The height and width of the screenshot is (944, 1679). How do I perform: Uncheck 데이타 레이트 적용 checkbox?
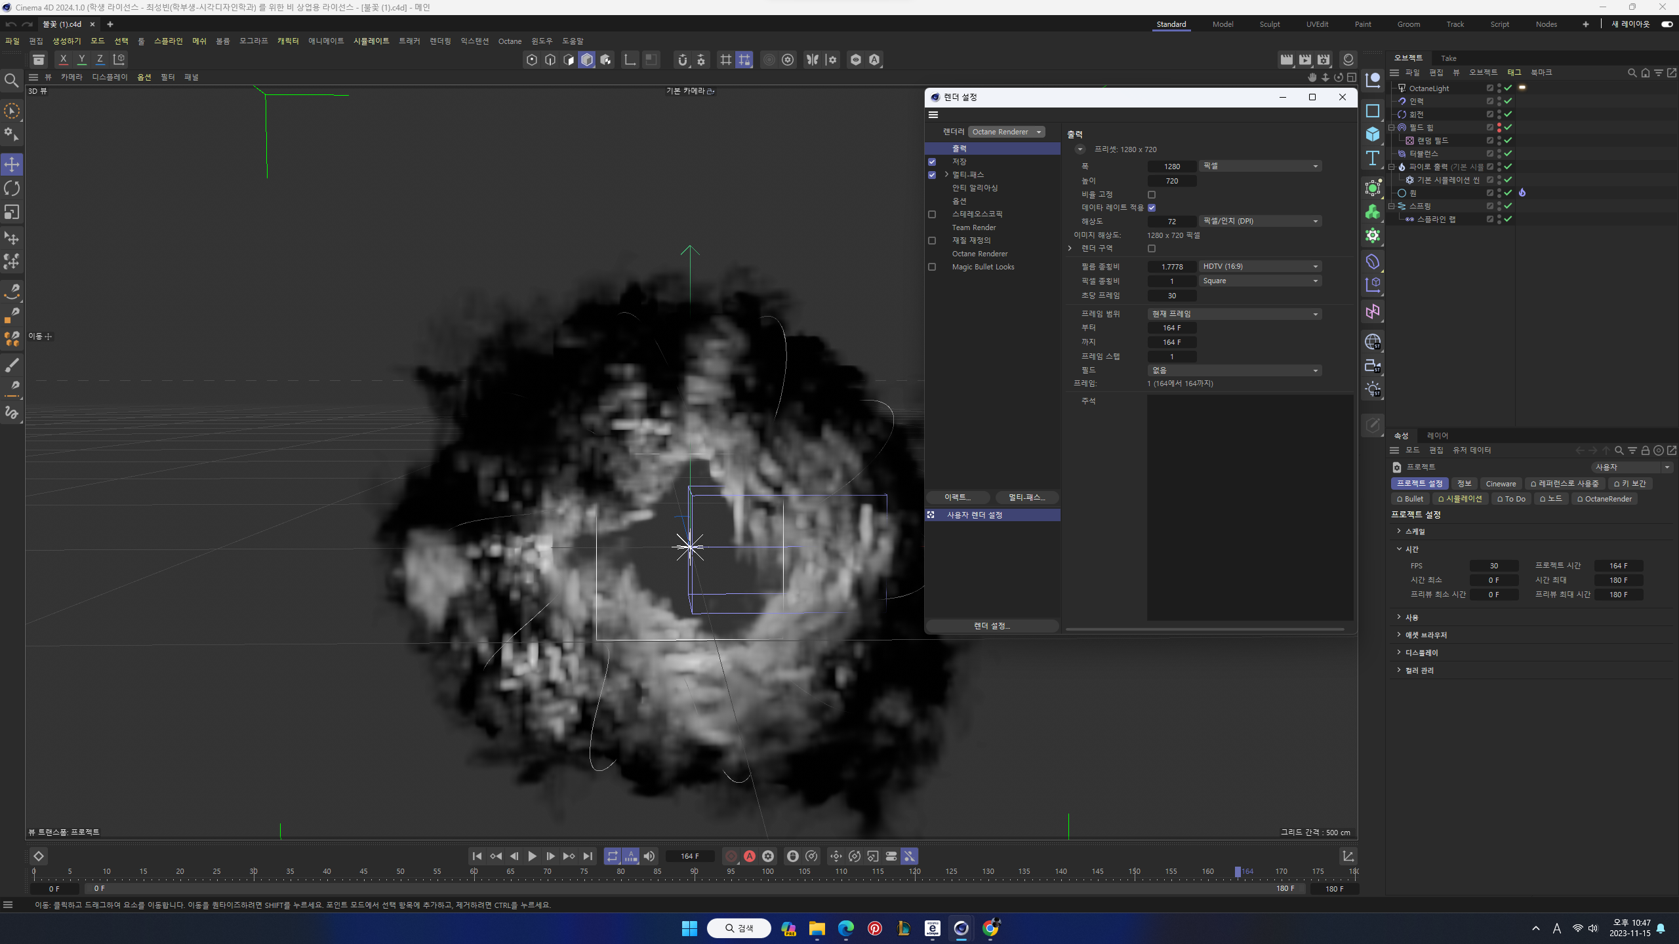pos(1152,208)
